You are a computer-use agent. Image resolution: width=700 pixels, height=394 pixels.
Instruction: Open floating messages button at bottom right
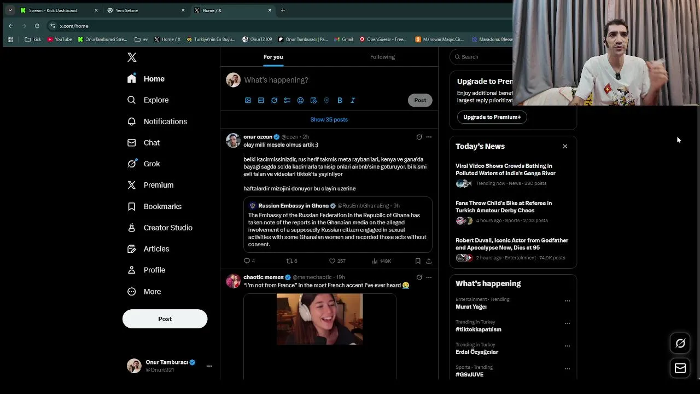pos(680,368)
